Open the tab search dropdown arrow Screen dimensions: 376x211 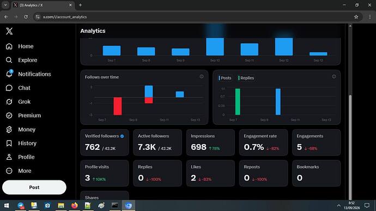tap(5, 5)
